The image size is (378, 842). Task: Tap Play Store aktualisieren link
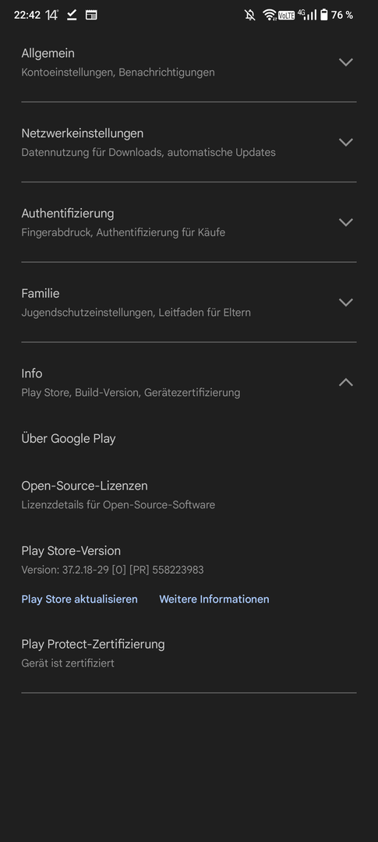click(x=79, y=599)
